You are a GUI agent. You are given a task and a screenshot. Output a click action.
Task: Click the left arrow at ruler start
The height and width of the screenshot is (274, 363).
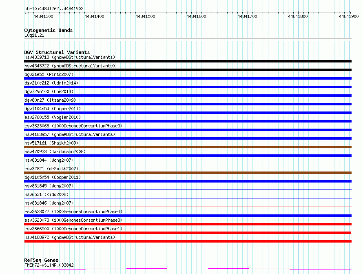click(x=25, y=13)
